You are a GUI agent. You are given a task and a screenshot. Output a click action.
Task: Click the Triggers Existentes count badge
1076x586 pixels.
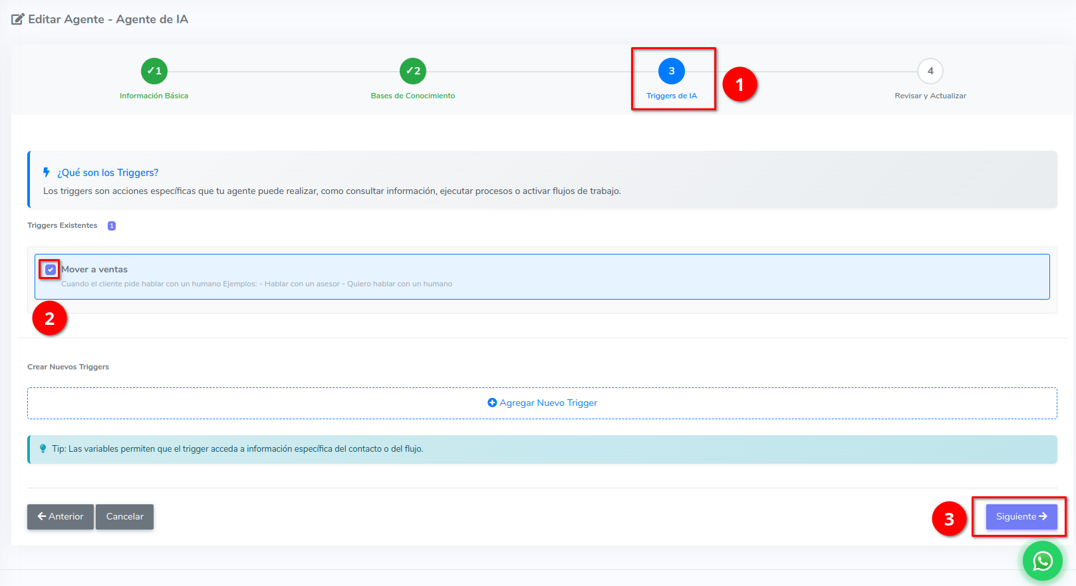[x=112, y=226]
